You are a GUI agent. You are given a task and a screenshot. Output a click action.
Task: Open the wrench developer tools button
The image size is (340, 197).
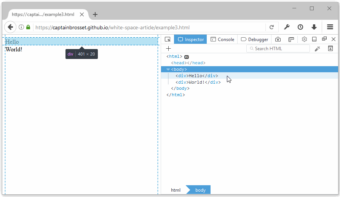(x=287, y=27)
